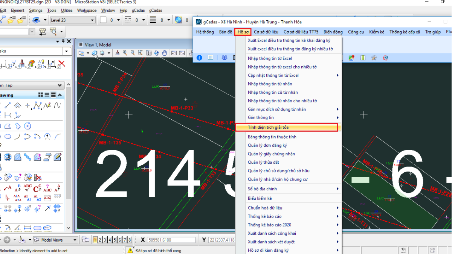Open the Tasks list dropdown
Viewport: 452px width, 254px height.
(67, 51)
